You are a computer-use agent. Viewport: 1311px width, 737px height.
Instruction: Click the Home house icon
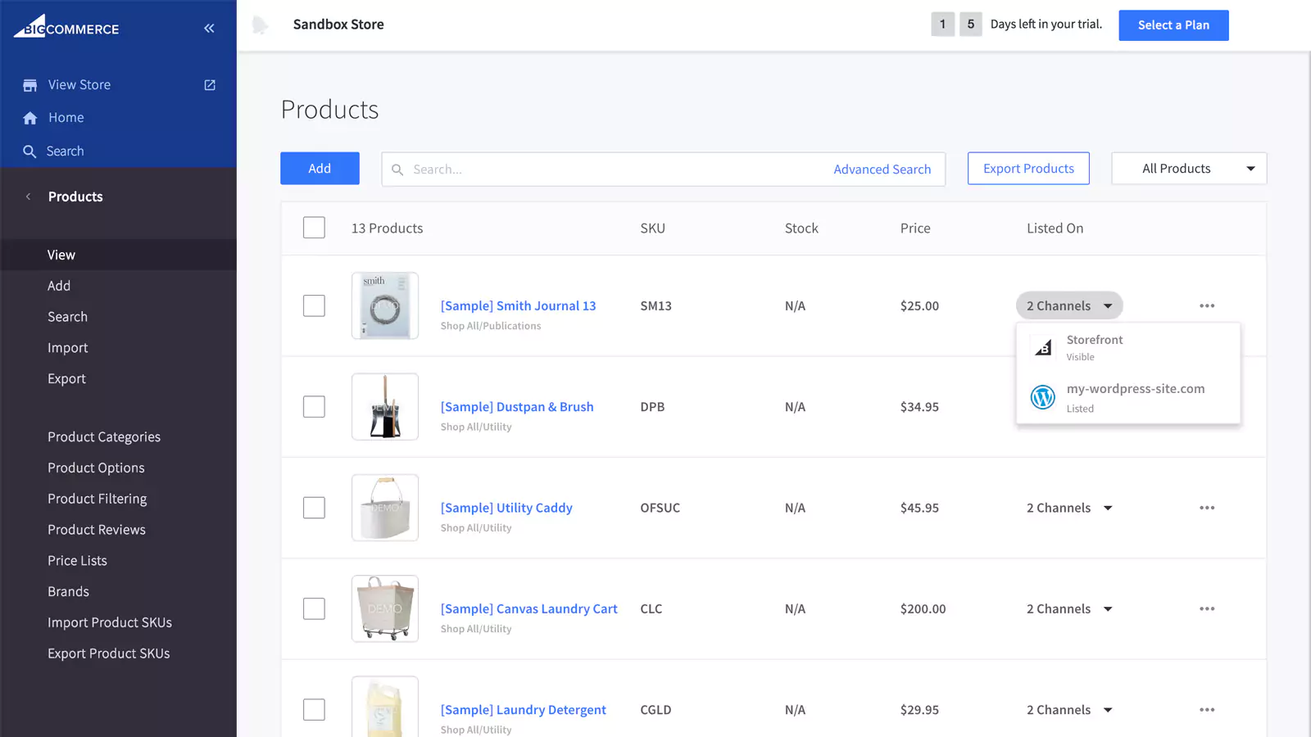pos(30,118)
